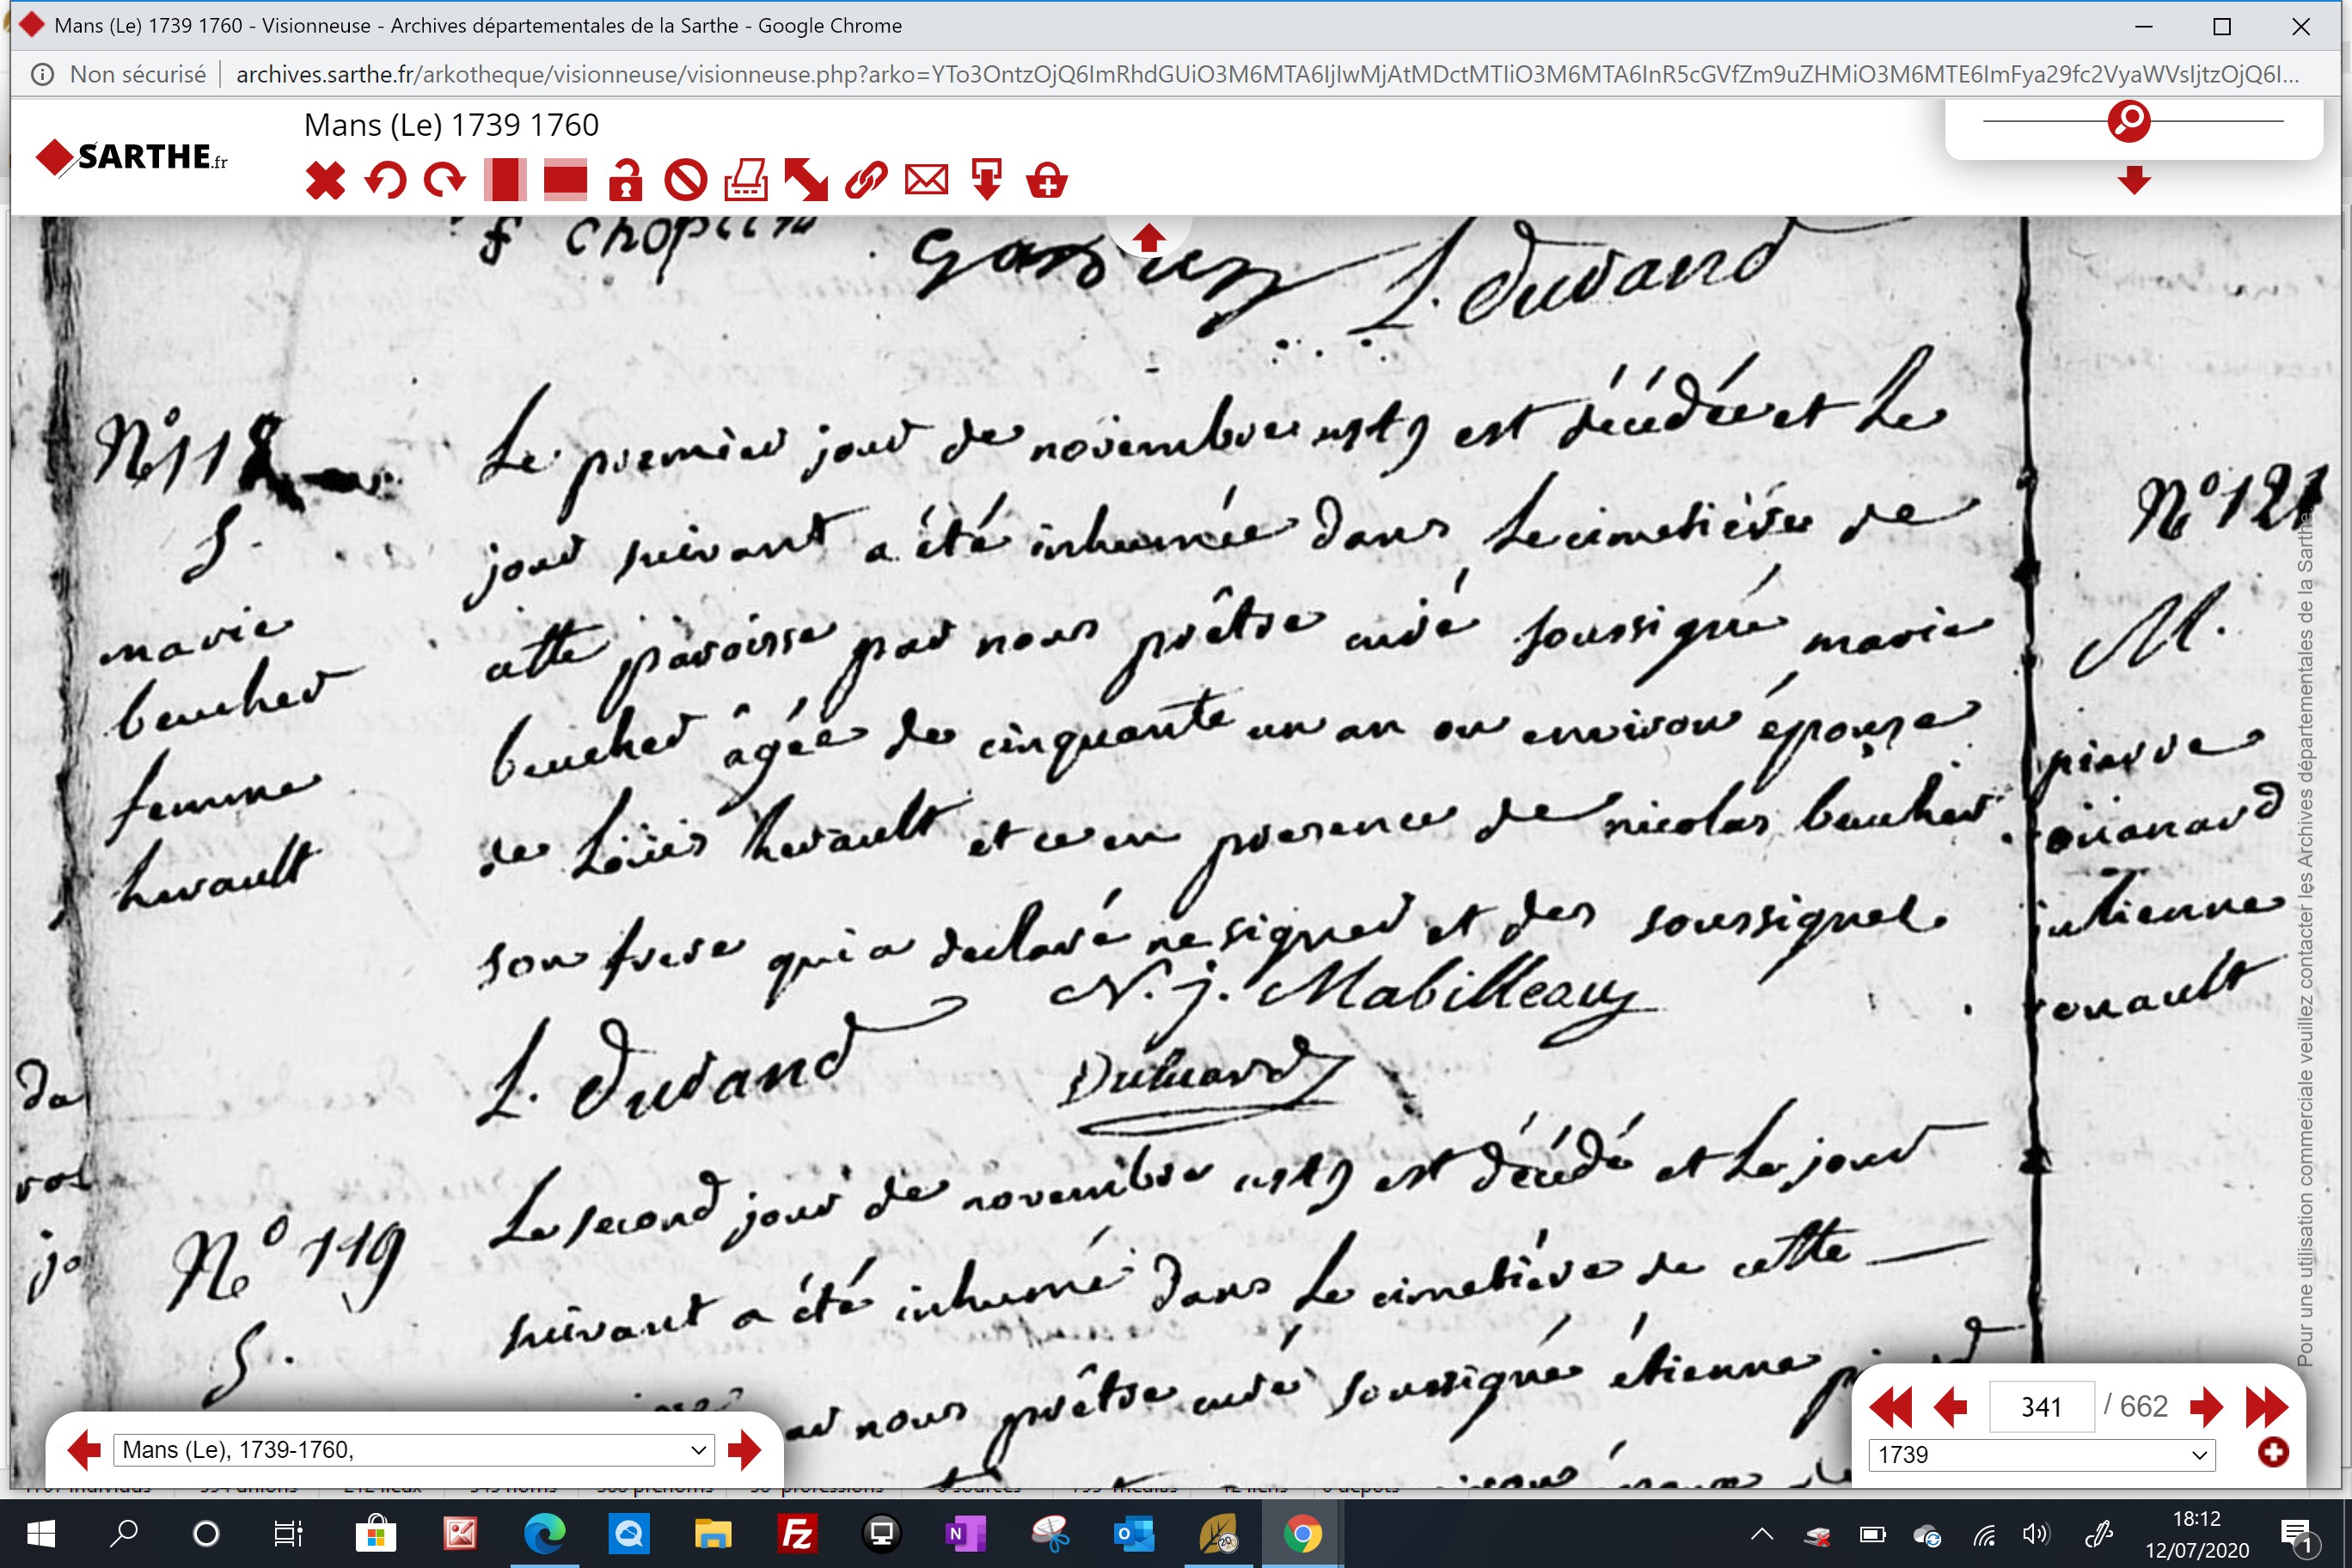
Task: Toggle the padlock lock icon
Action: (625, 181)
